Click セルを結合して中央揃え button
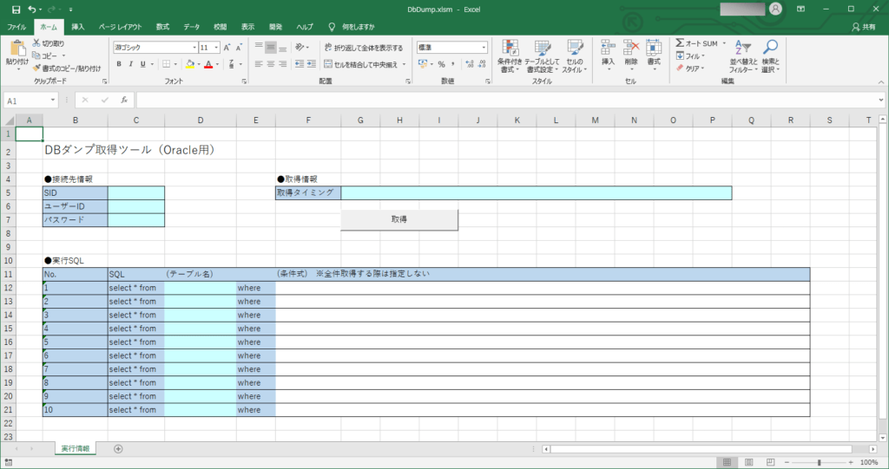The image size is (889, 469). [361, 64]
